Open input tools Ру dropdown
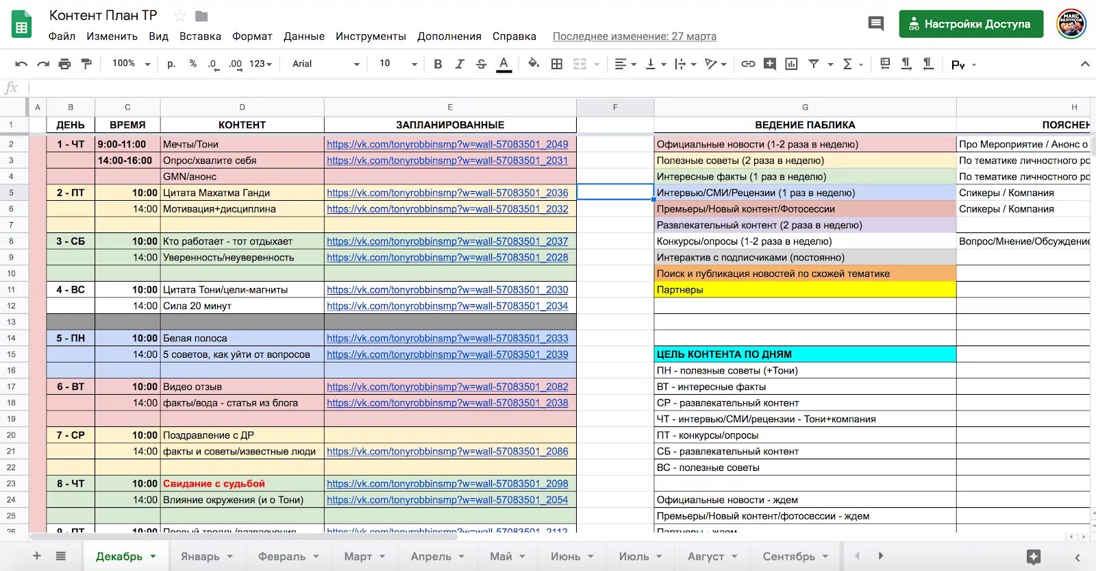Viewport: 1096px width, 571px height. [x=964, y=64]
